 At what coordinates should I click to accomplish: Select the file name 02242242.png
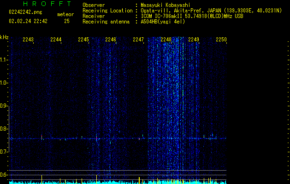click(25, 12)
